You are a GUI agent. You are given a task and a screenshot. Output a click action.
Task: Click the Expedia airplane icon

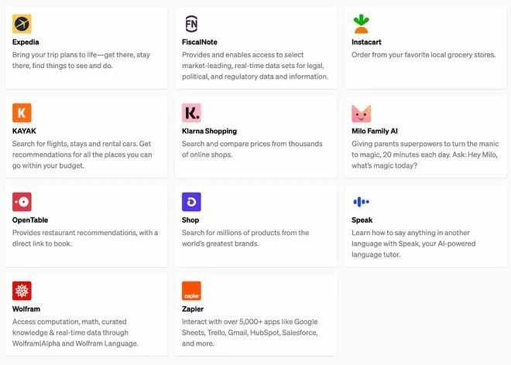(x=22, y=24)
